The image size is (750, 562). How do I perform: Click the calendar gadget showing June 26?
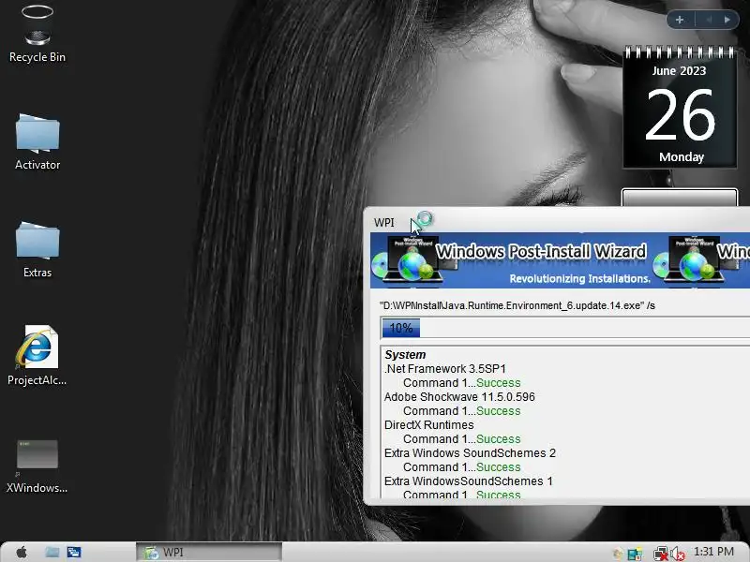click(x=680, y=107)
